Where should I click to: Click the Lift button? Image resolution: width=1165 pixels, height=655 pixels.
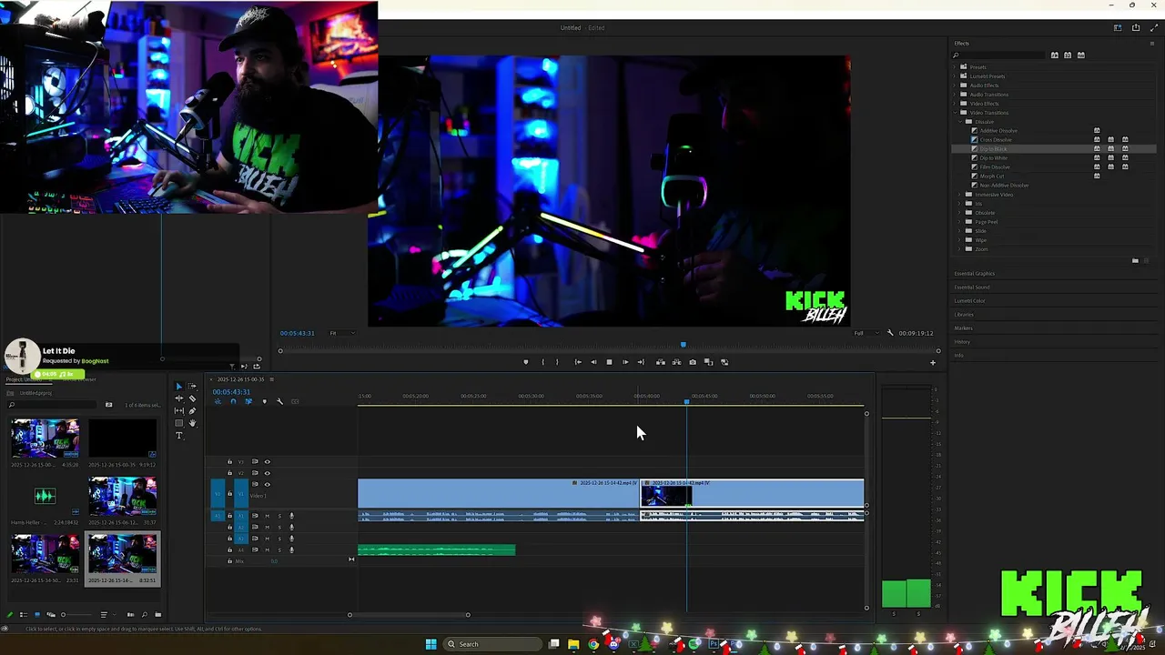661,362
